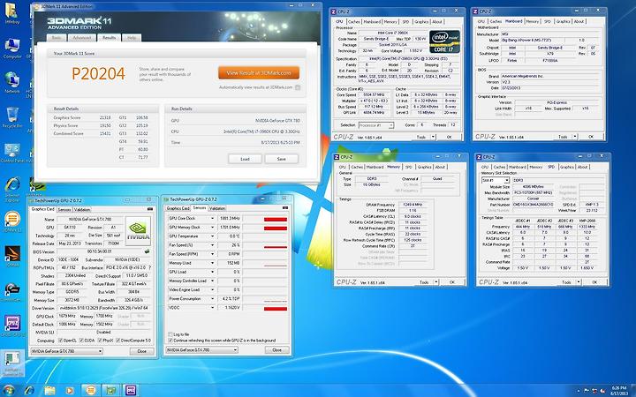The image size is (636, 397).
Task: Click Close in GPU-Z Graphics Card window
Action: coord(142,351)
